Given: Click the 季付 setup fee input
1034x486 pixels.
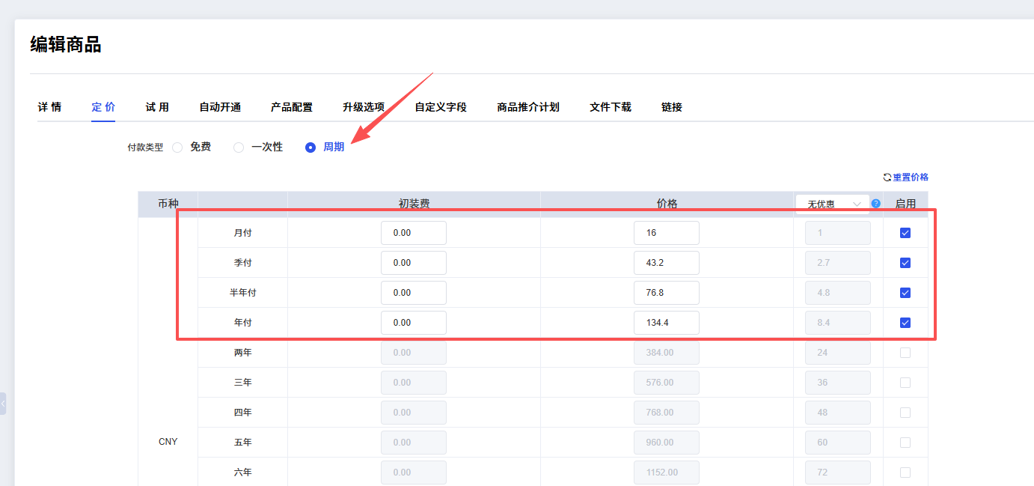Looking at the screenshot, I should click(414, 263).
